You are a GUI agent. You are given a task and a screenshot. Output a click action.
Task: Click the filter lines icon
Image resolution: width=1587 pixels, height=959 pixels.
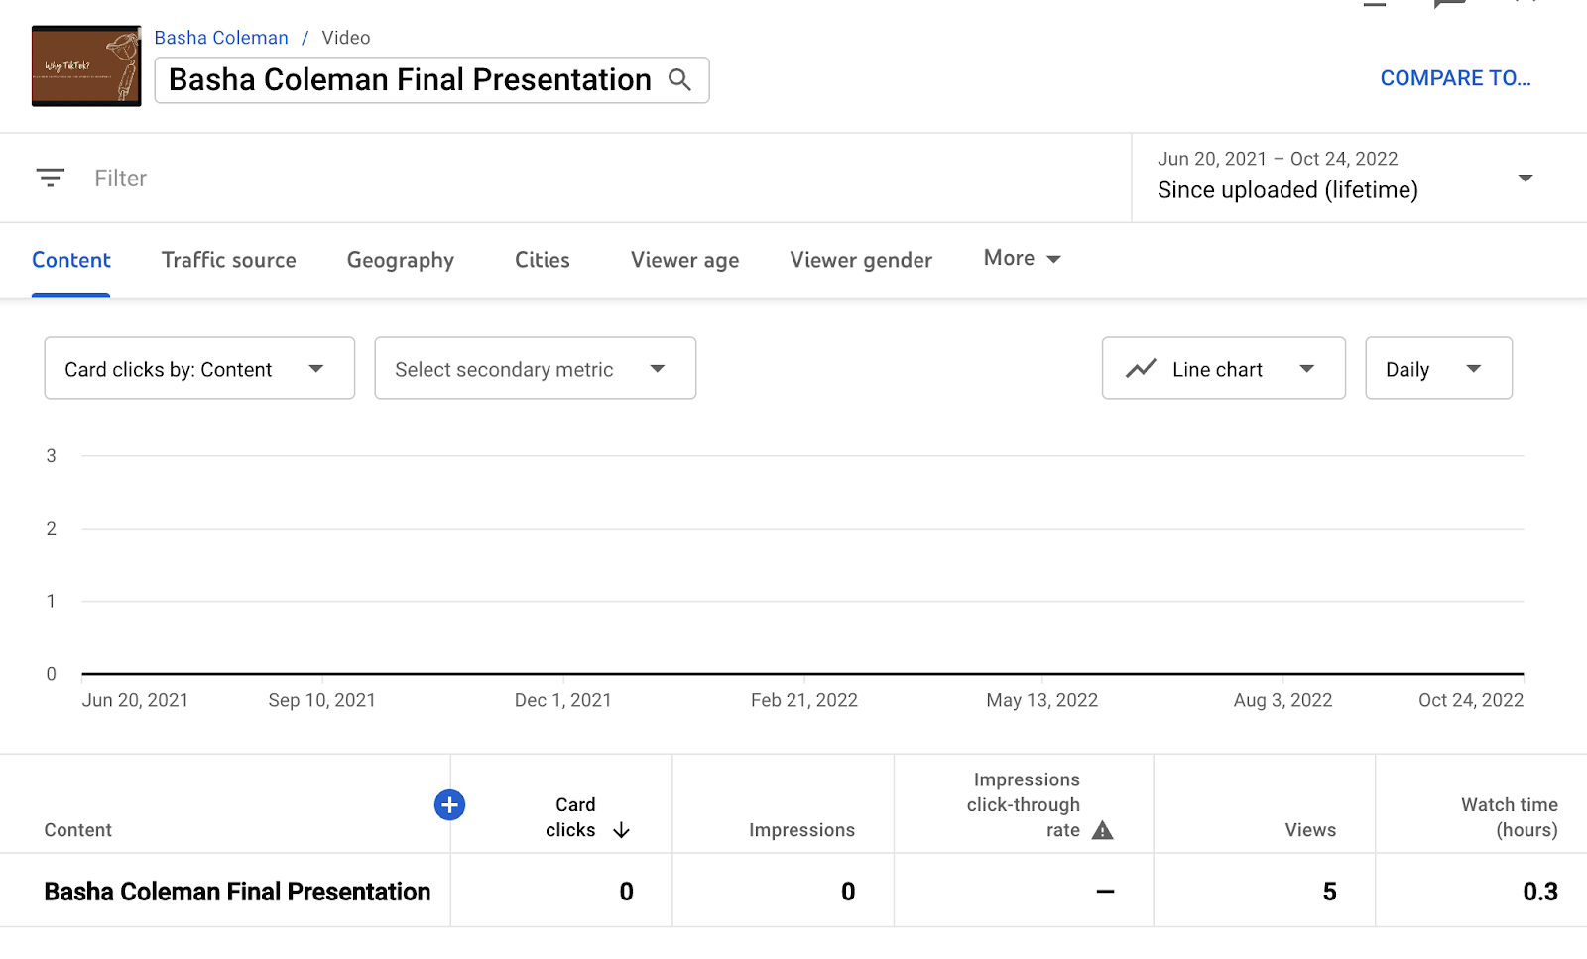[51, 178]
